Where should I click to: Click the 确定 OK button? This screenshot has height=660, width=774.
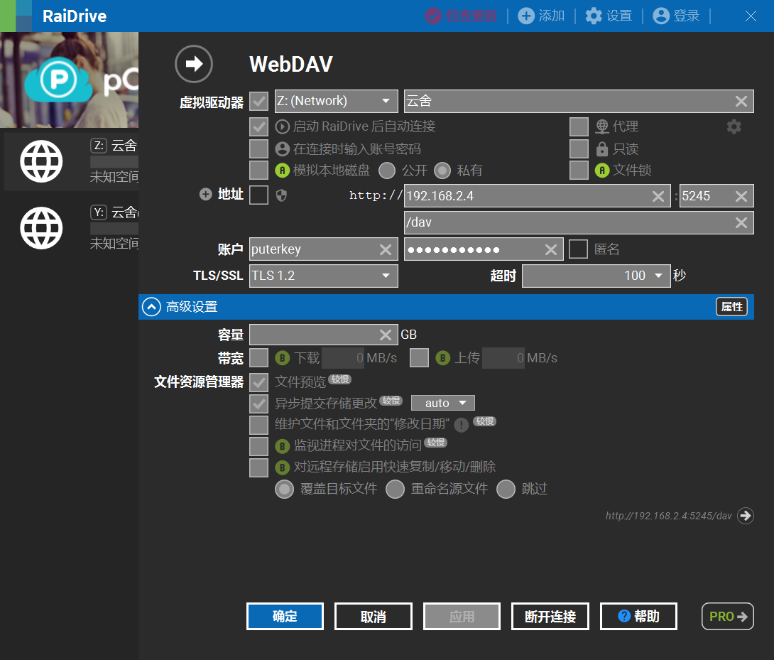285,616
